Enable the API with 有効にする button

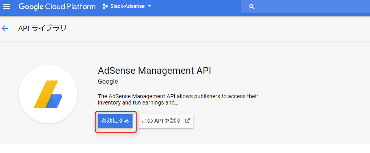pos(115,121)
